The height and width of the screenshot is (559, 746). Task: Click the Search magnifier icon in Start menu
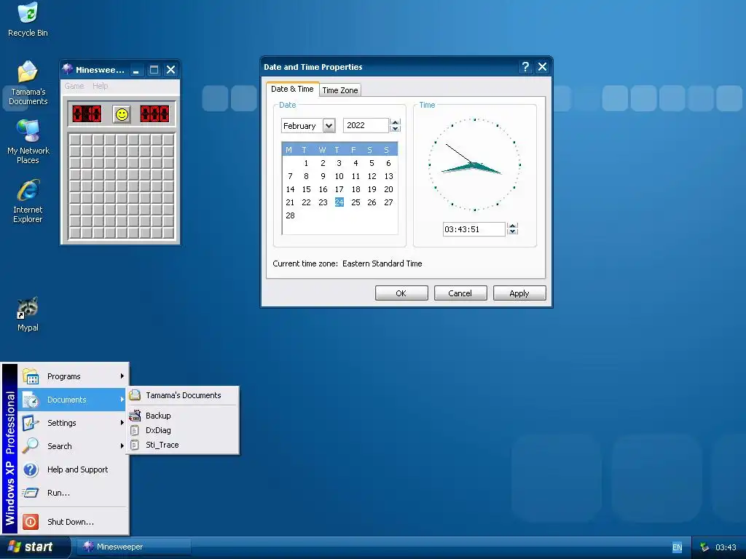(x=31, y=446)
